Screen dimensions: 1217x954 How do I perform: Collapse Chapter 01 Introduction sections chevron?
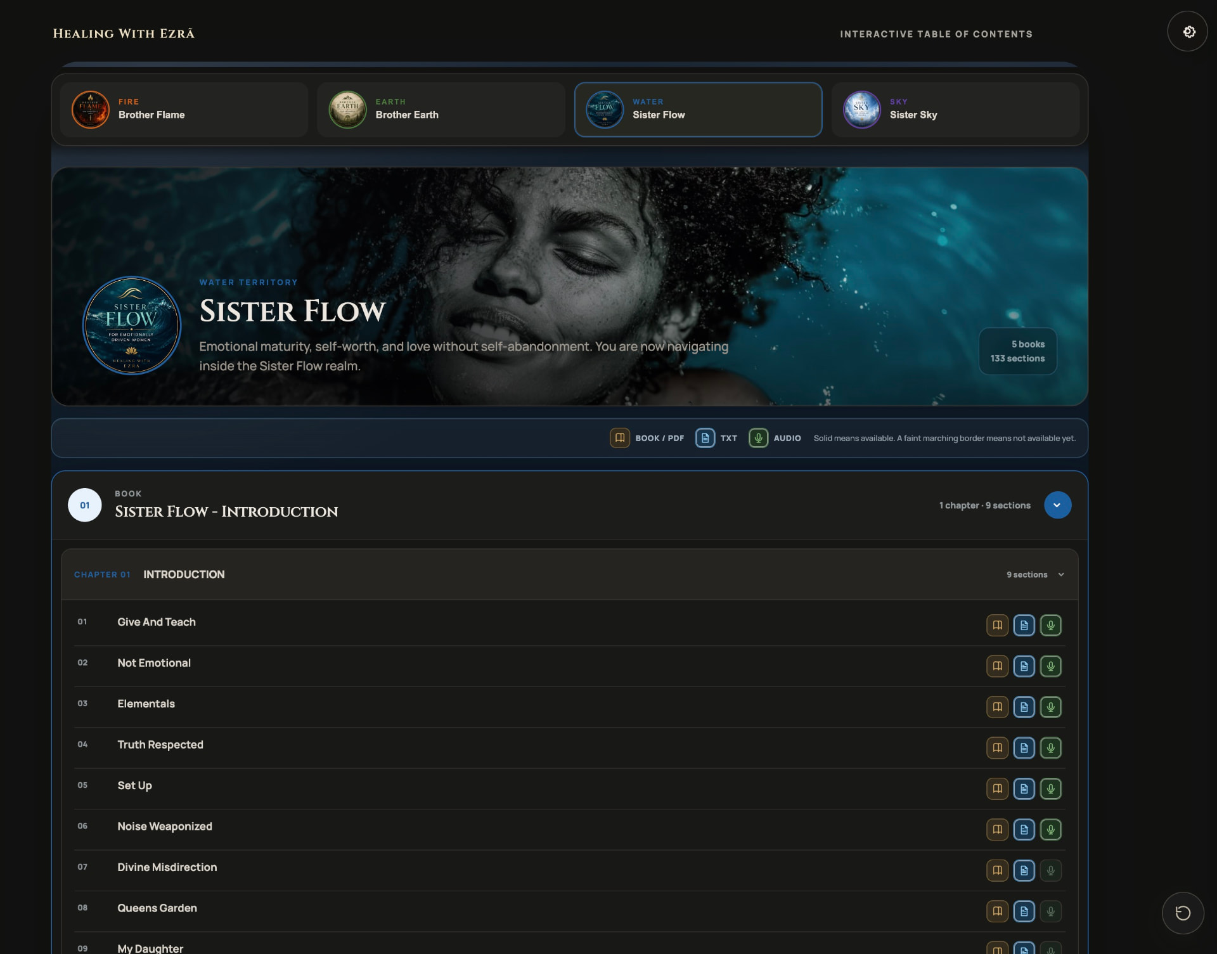coord(1061,575)
